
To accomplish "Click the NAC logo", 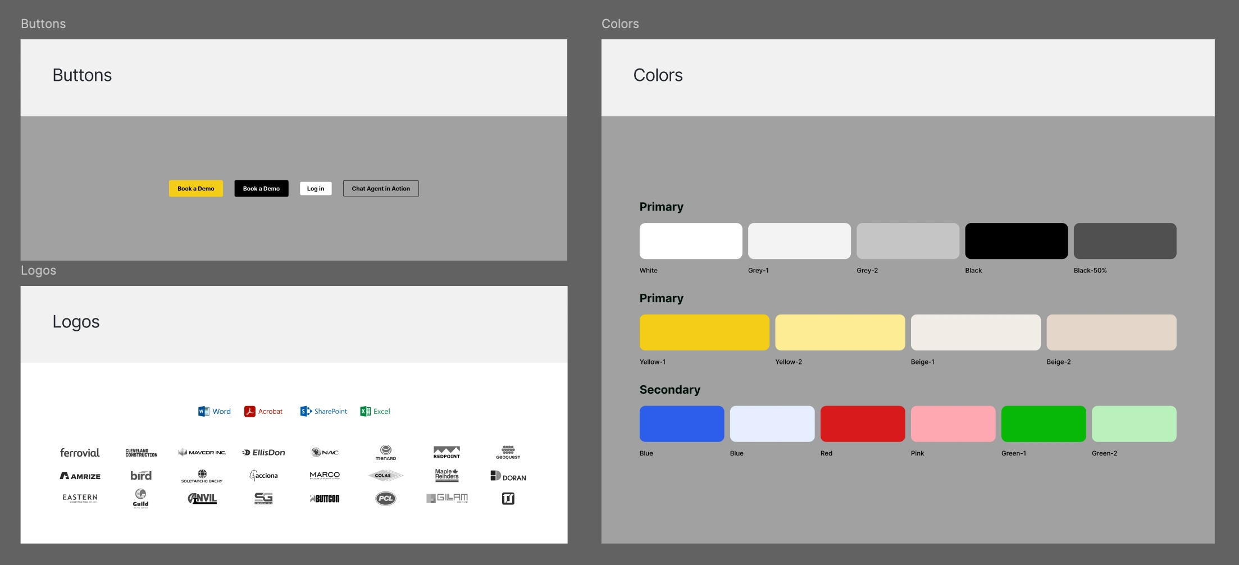I will 325,453.
